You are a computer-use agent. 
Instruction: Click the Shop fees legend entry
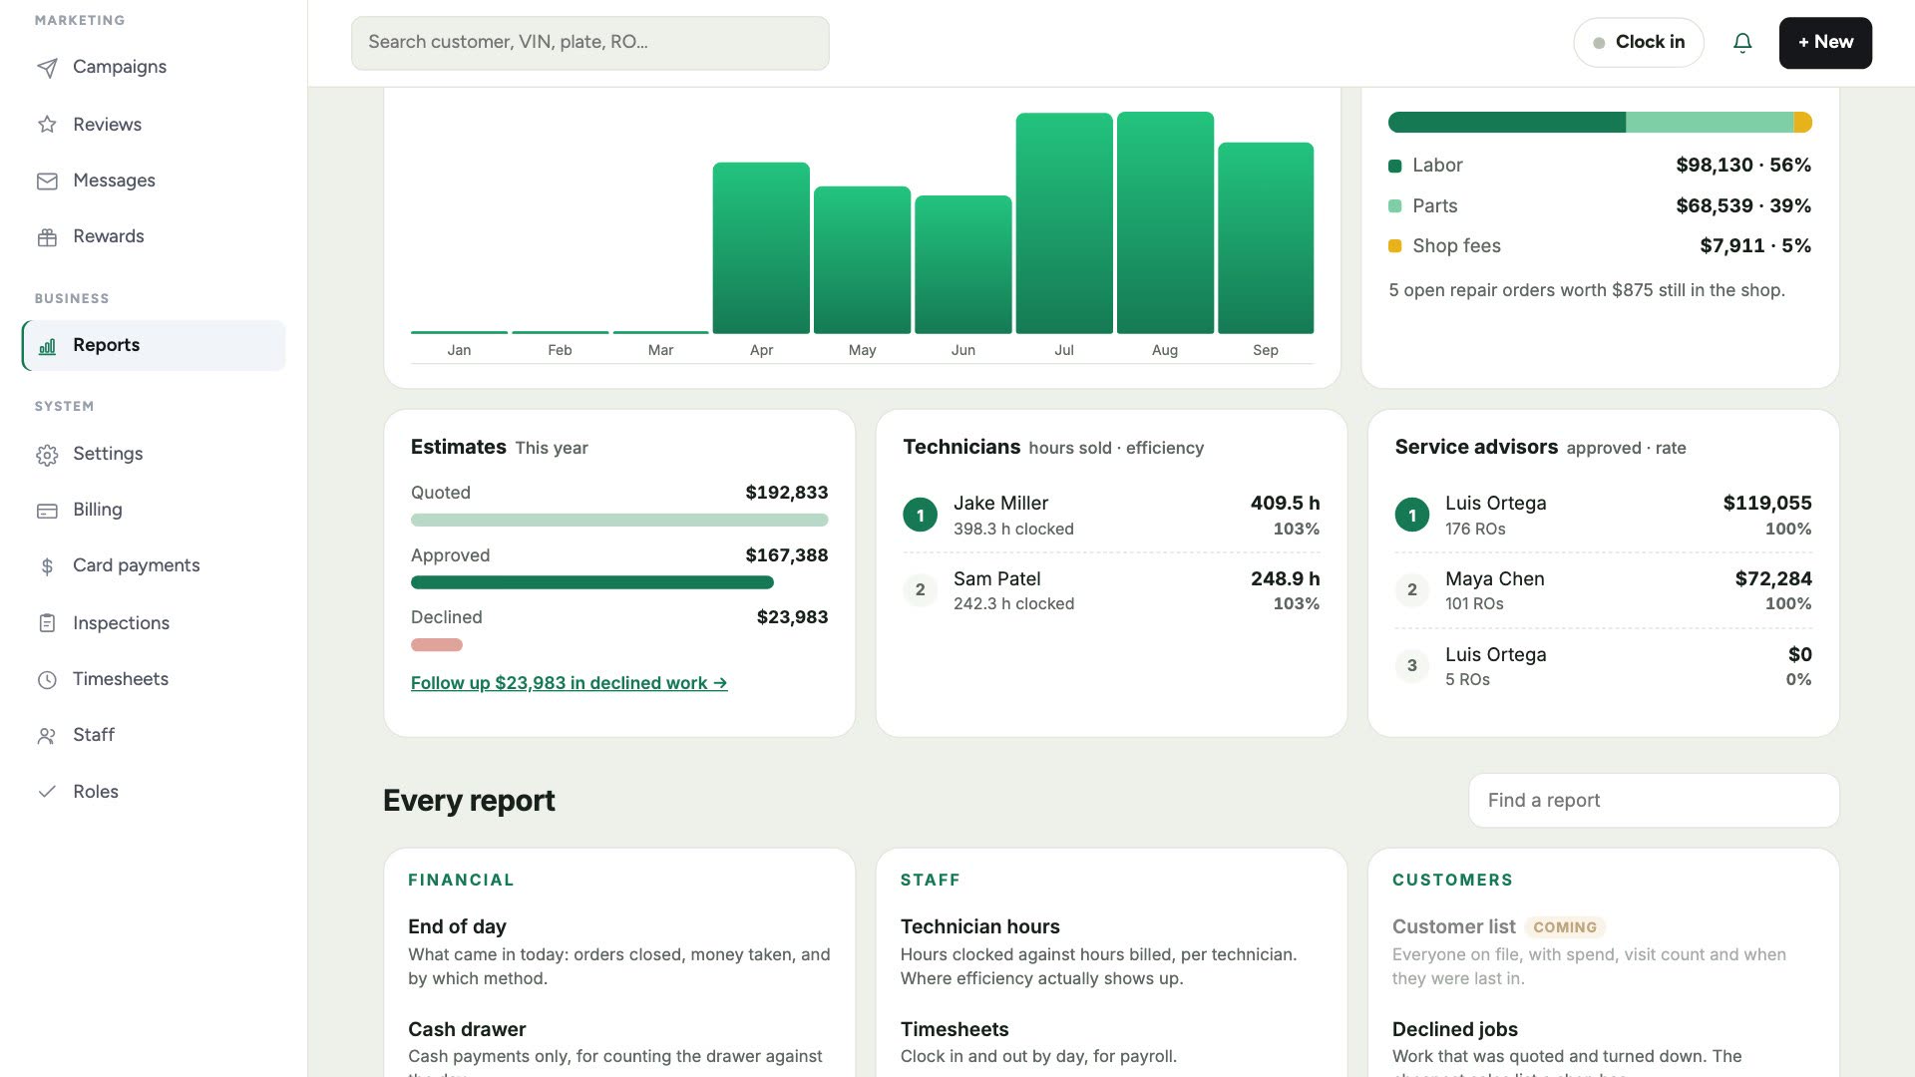(x=1600, y=246)
